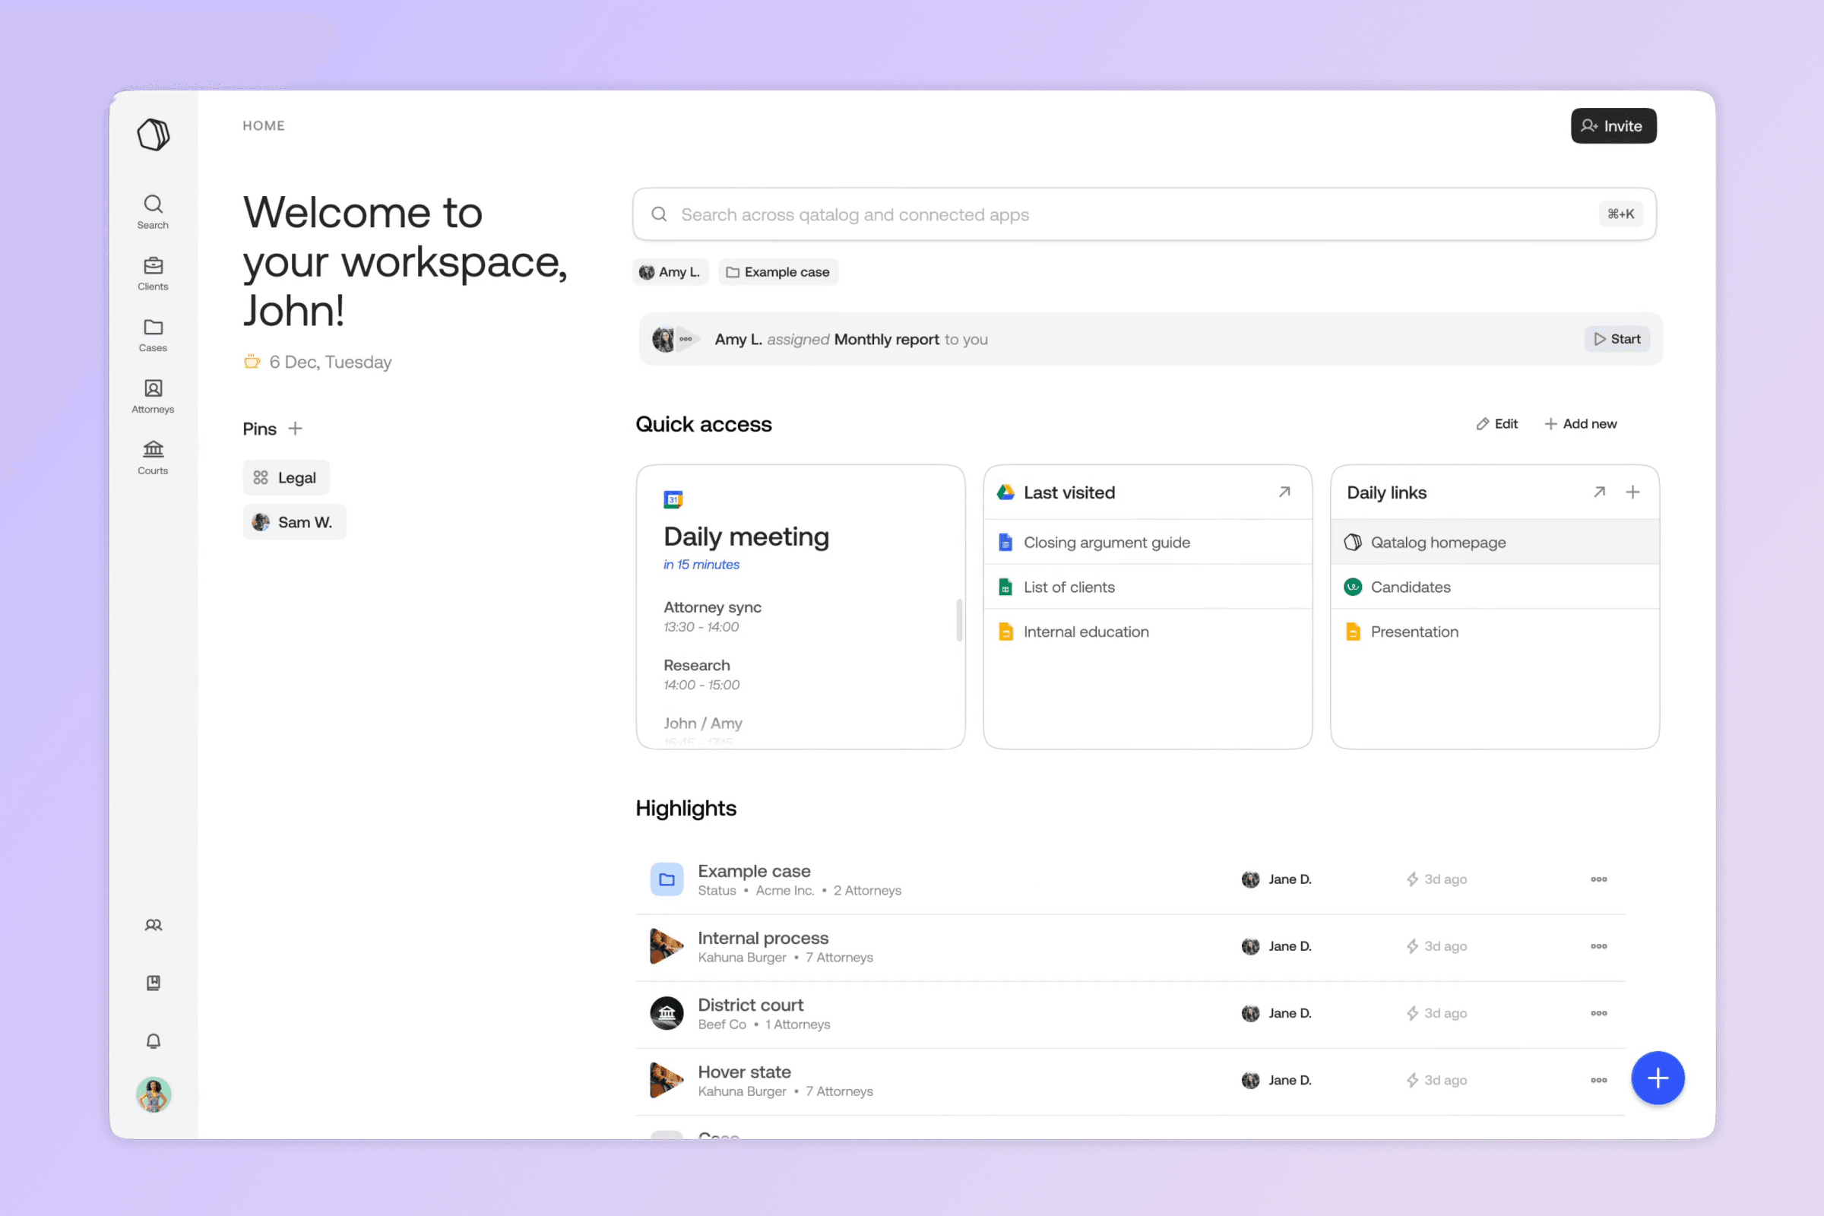Open the Clients section in sidebar
1824x1216 pixels.
click(152, 270)
